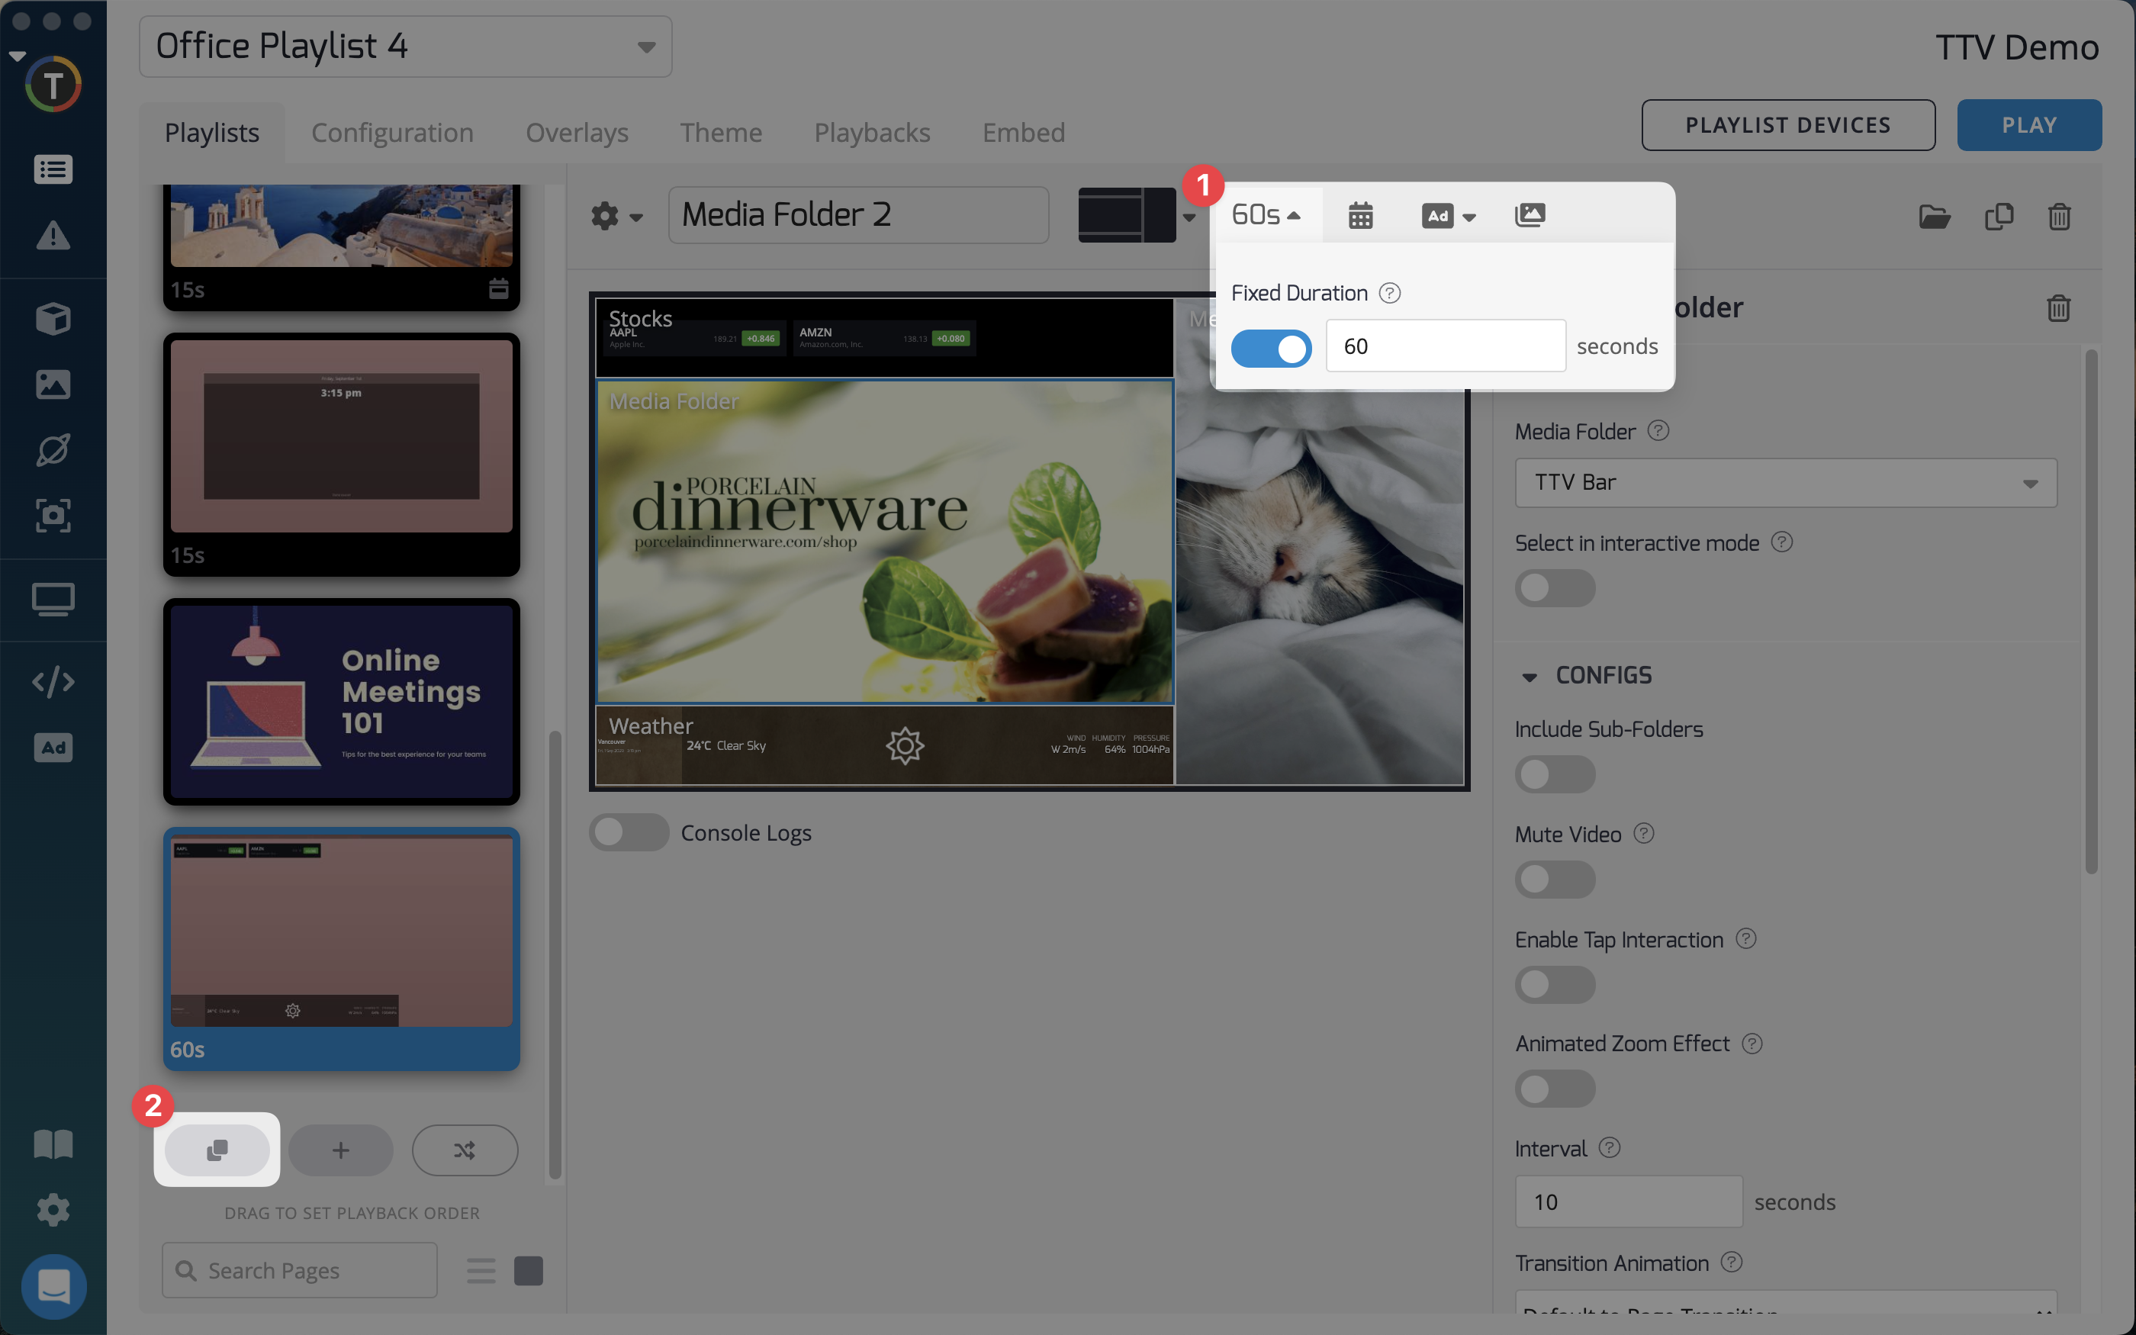
Task: Open the Office Playlist 4 dropdown
Action: tap(405, 47)
